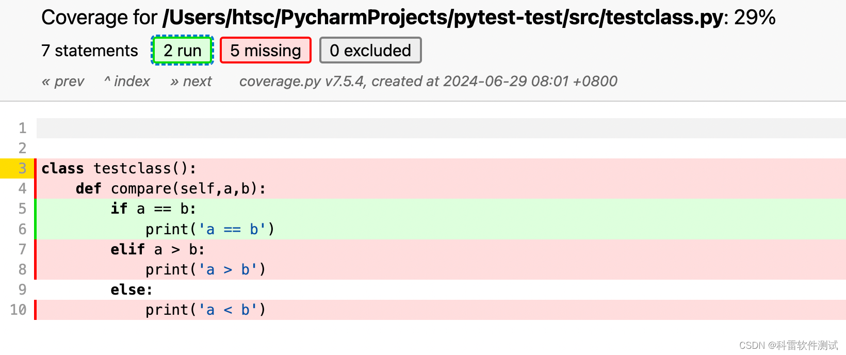Image resolution: width=846 pixels, height=355 pixels.
Task: Select the "def compare(self,a,b):" line
Action: pyautogui.click(x=170, y=188)
